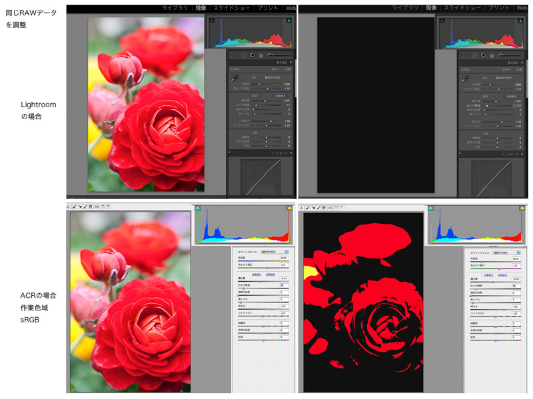Pick the WB eyedropper in Lightroom flower-photo window
The height and width of the screenshot is (399, 533).
click(x=235, y=78)
